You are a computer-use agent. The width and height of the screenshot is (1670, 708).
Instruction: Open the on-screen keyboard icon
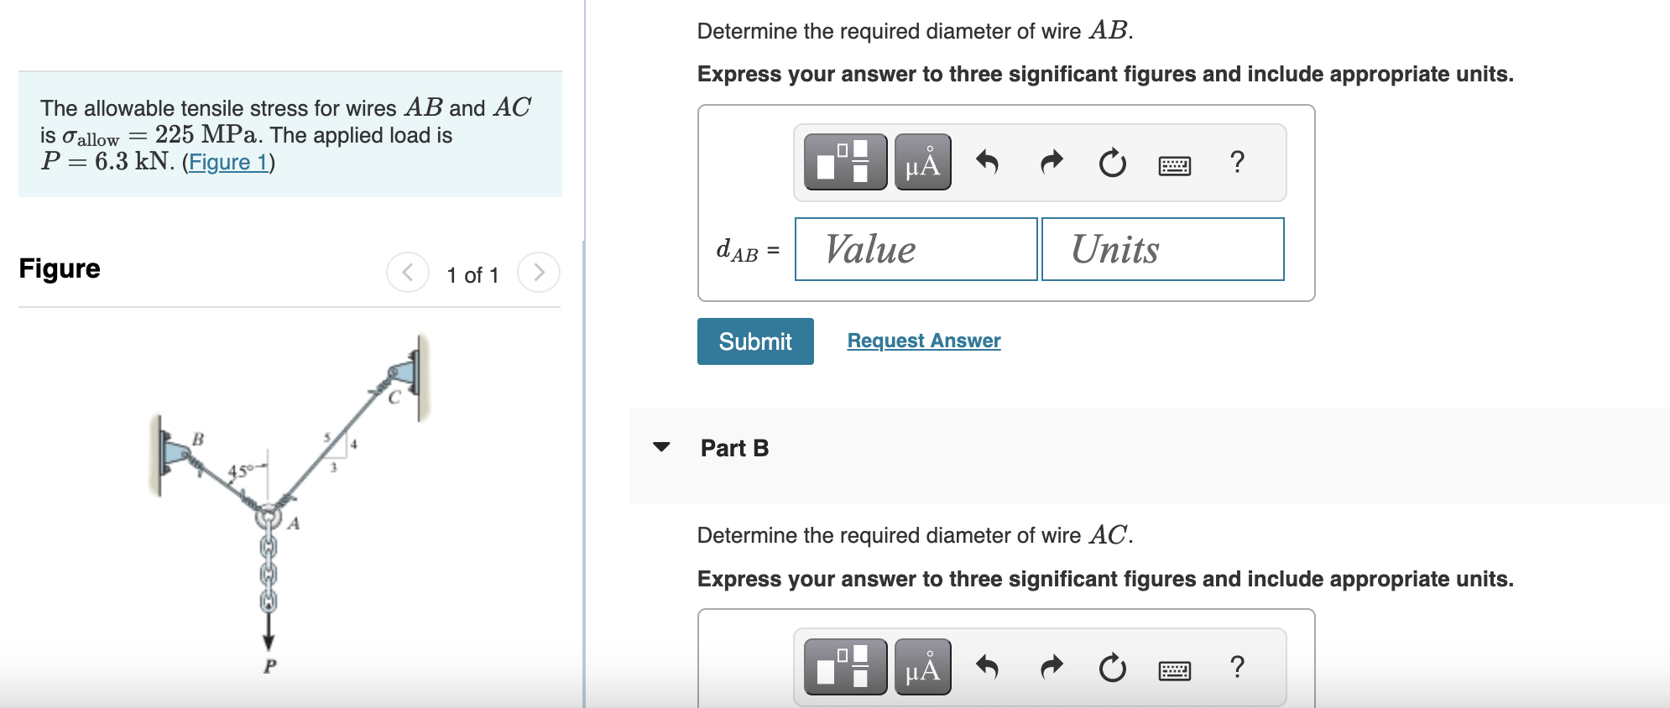pyautogui.click(x=1175, y=164)
